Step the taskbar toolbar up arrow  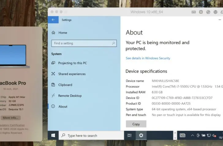coord(175,133)
